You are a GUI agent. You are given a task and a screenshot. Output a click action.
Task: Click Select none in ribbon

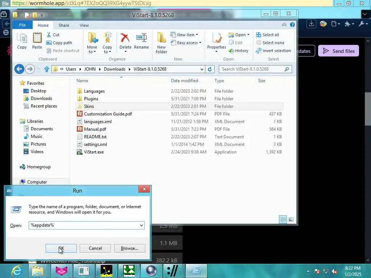pyautogui.click(x=270, y=43)
